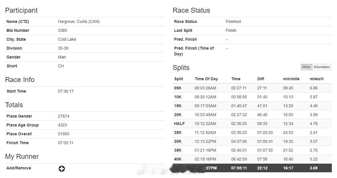Click the Bib Number value 3389
Viewport: 337px width, 178px height.
(62, 30)
